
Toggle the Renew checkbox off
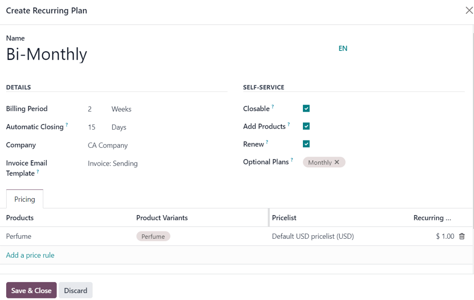(x=306, y=144)
